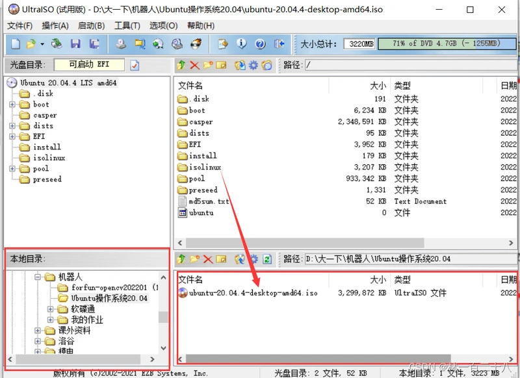
Task: Open help via the question mark icon
Action: [x=261, y=44]
